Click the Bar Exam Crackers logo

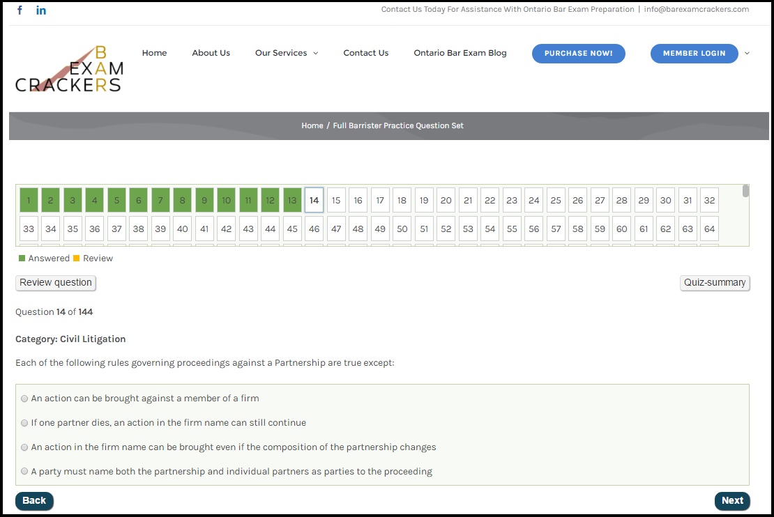pyautogui.click(x=69, y=70)
